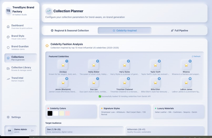
Task: Click the Collections layers icon
Action: (x=8, y=58)
